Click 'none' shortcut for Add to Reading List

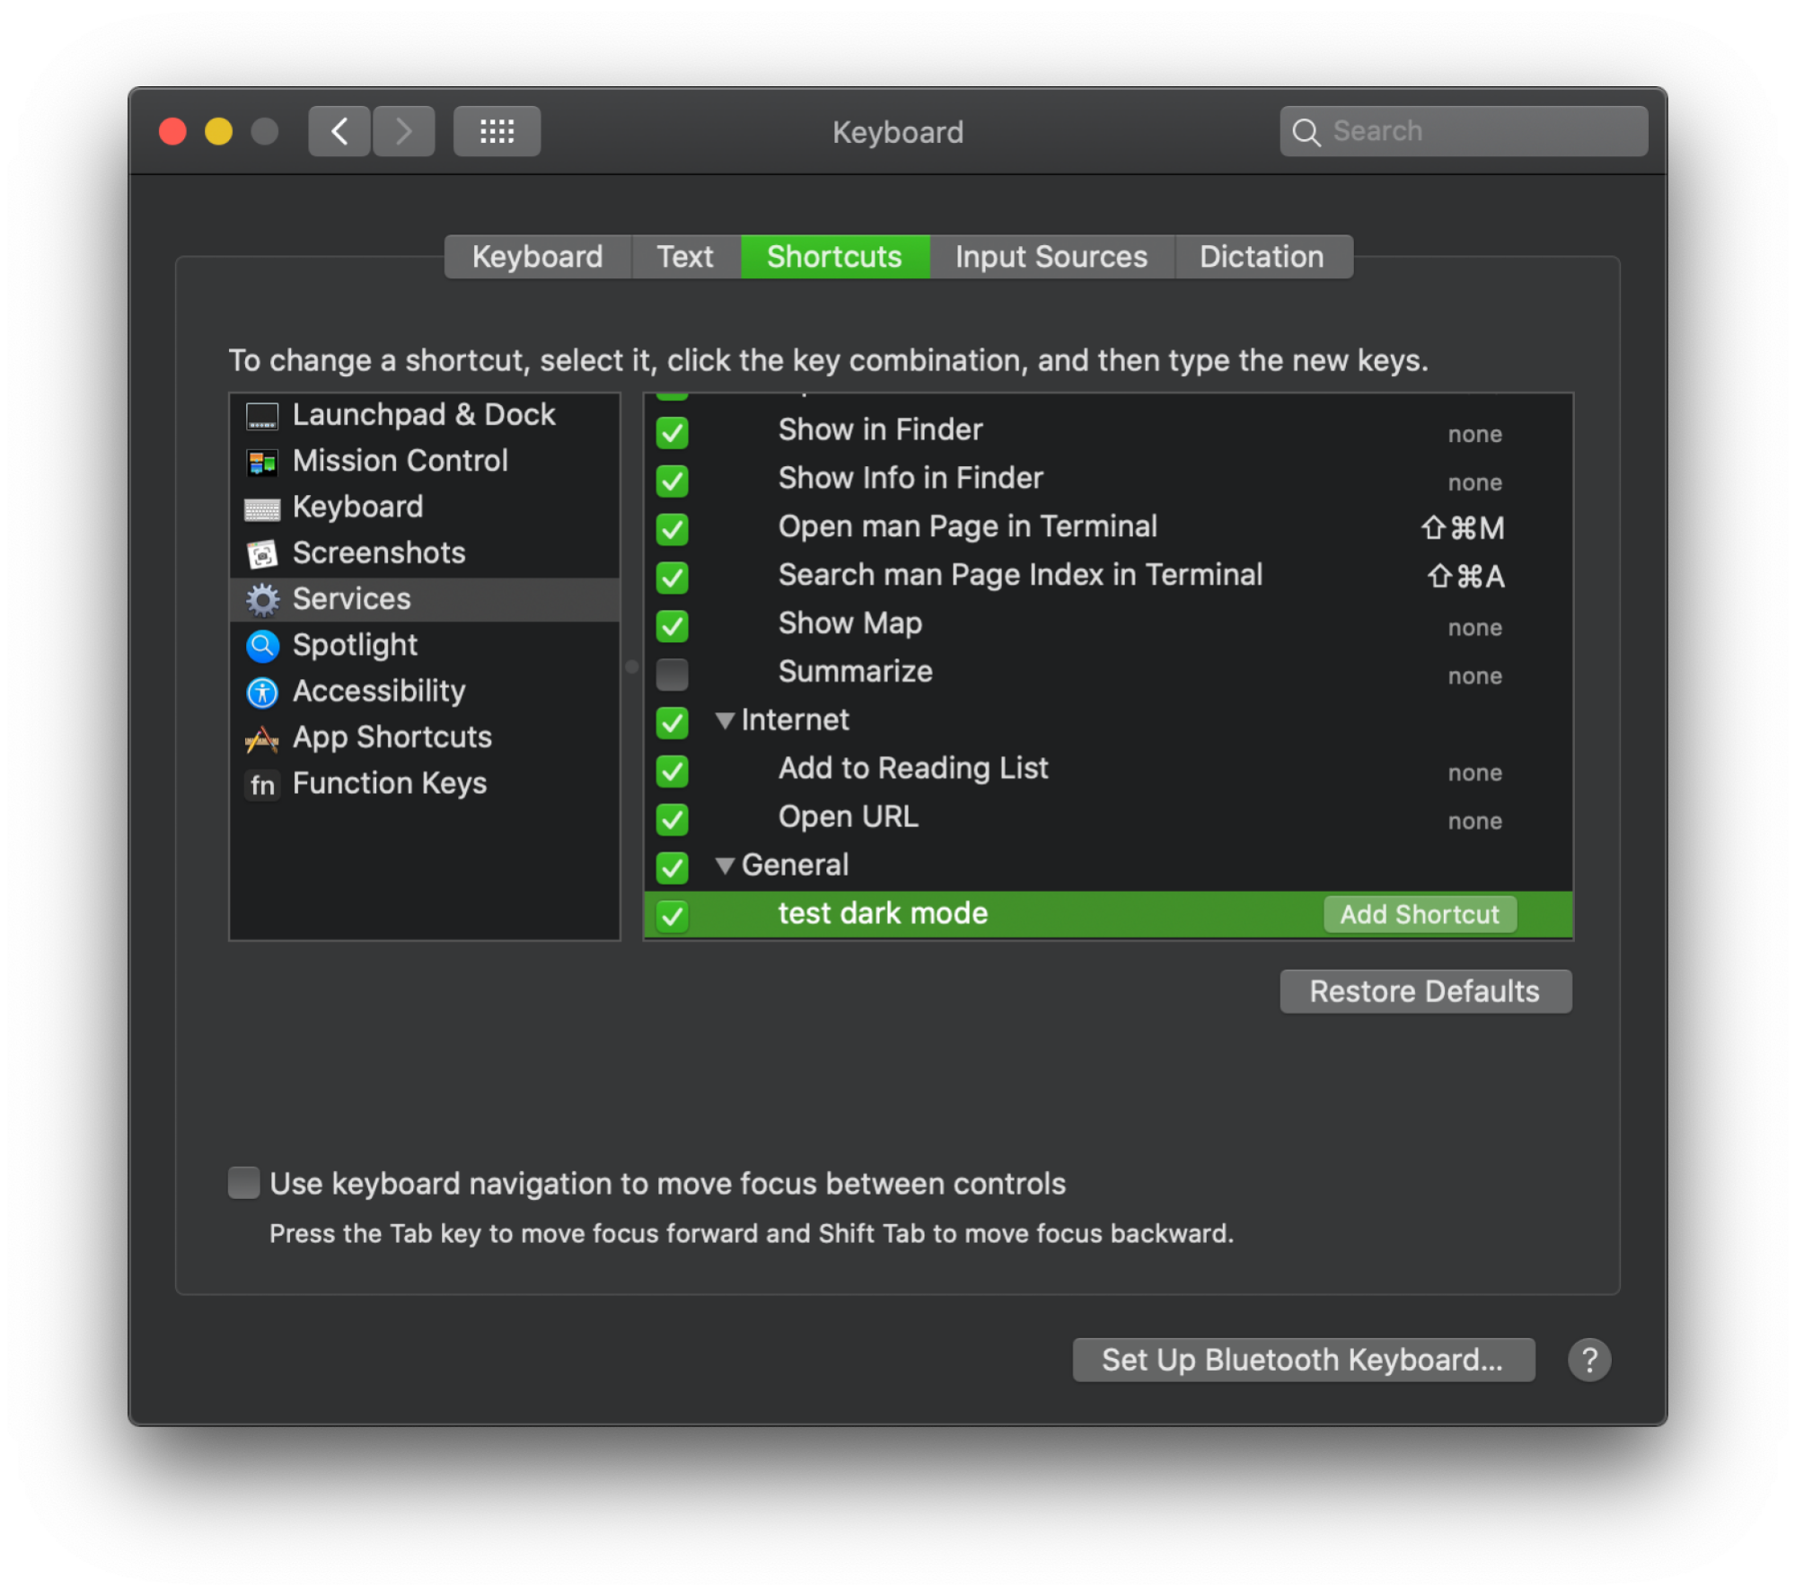pyautogui.click(x=1474, y=772)
